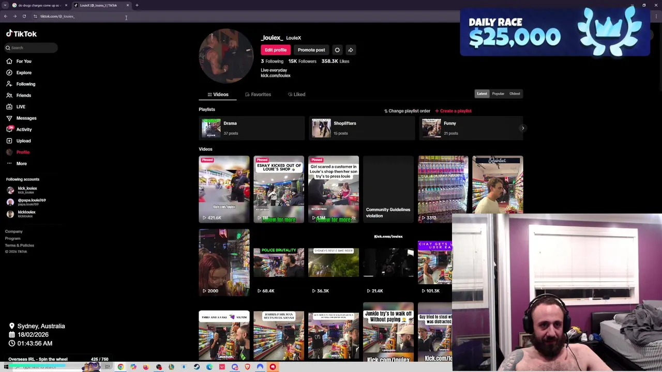Open the For You feed
The width and height of the screenshot is (662, 372).
pos(19,61)
